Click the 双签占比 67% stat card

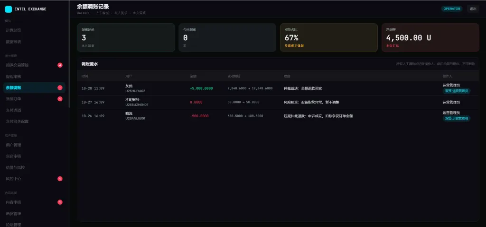(329, 37)
